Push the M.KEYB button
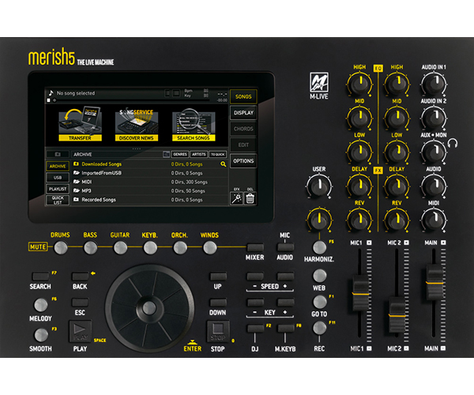The image size is (474, 395). tap(285, 328)
